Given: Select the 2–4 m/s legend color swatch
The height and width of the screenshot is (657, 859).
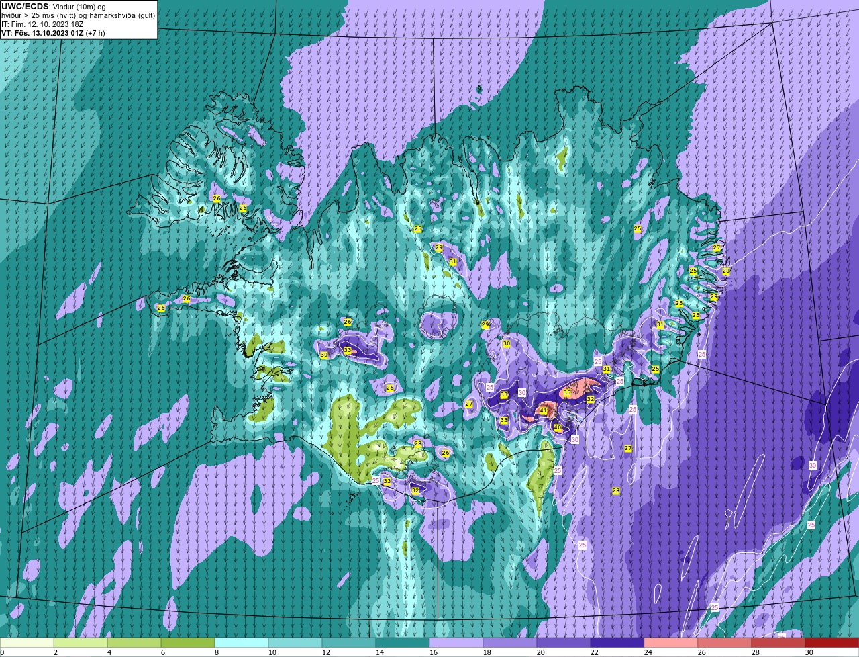Looking at the screenshot, I should pos(81,643).
